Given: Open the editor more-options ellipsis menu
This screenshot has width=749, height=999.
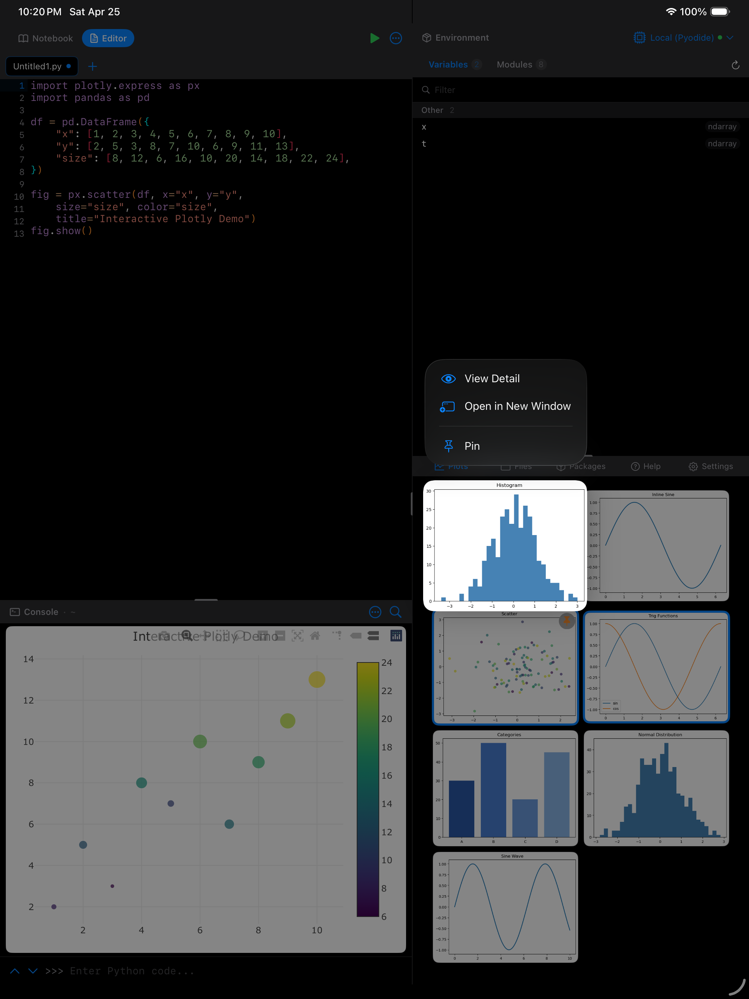Looking at the screenshot, I should [396, 38].
